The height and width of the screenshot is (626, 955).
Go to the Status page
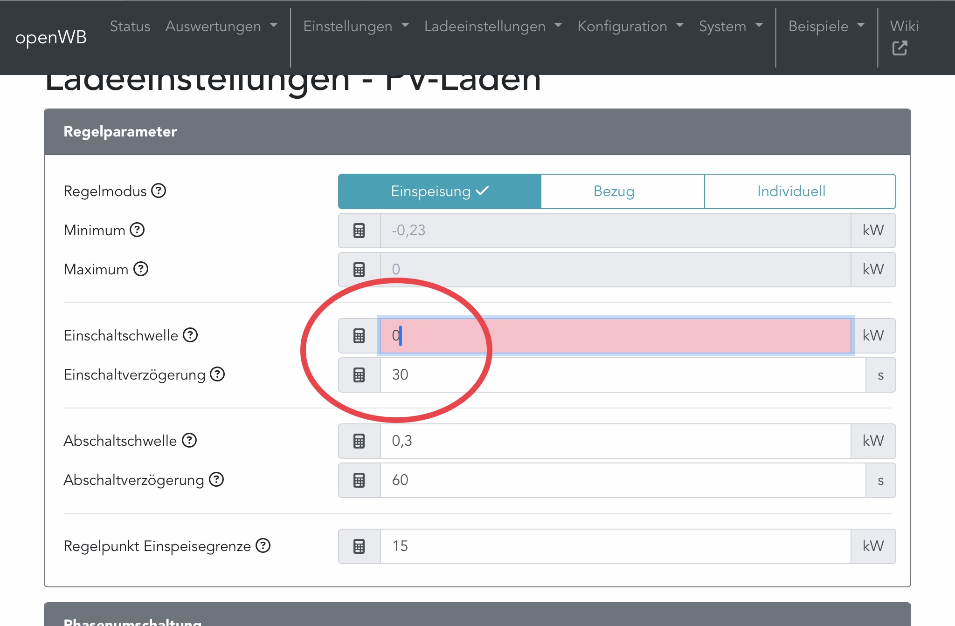pos(130,27)
